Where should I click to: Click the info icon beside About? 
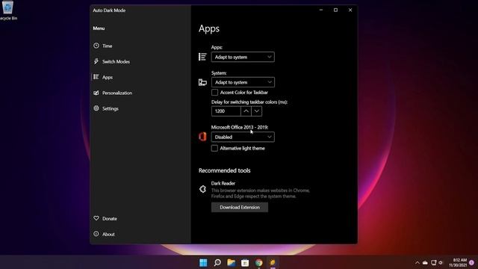click(96, 234)
